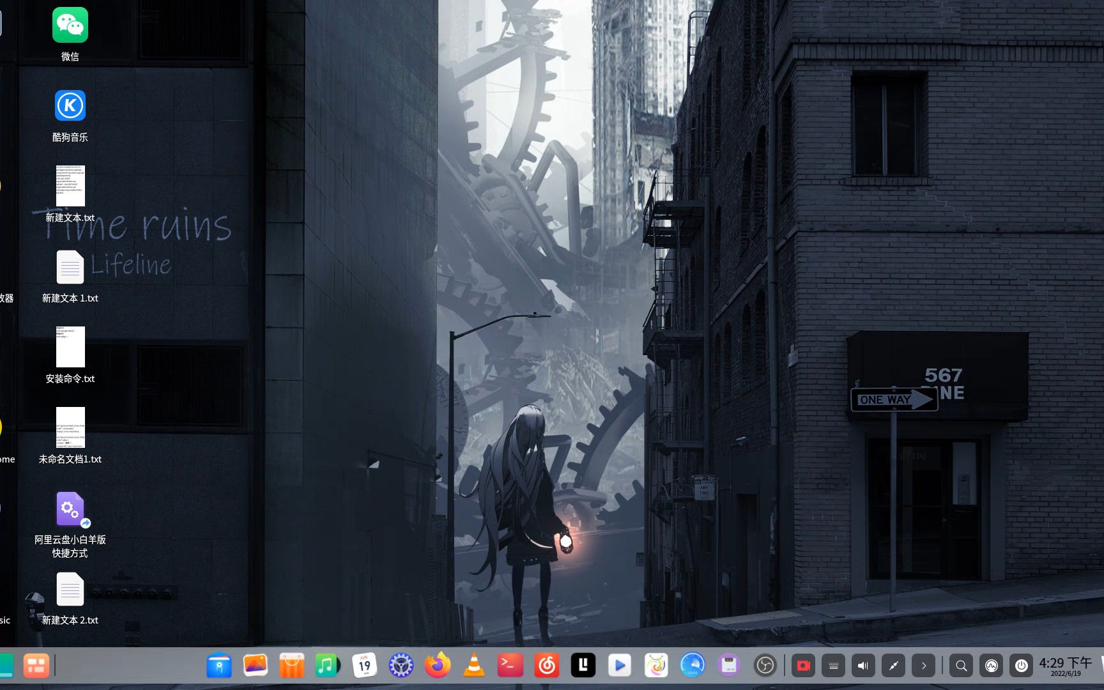Launch the green music player dock icon

(328, 666)
